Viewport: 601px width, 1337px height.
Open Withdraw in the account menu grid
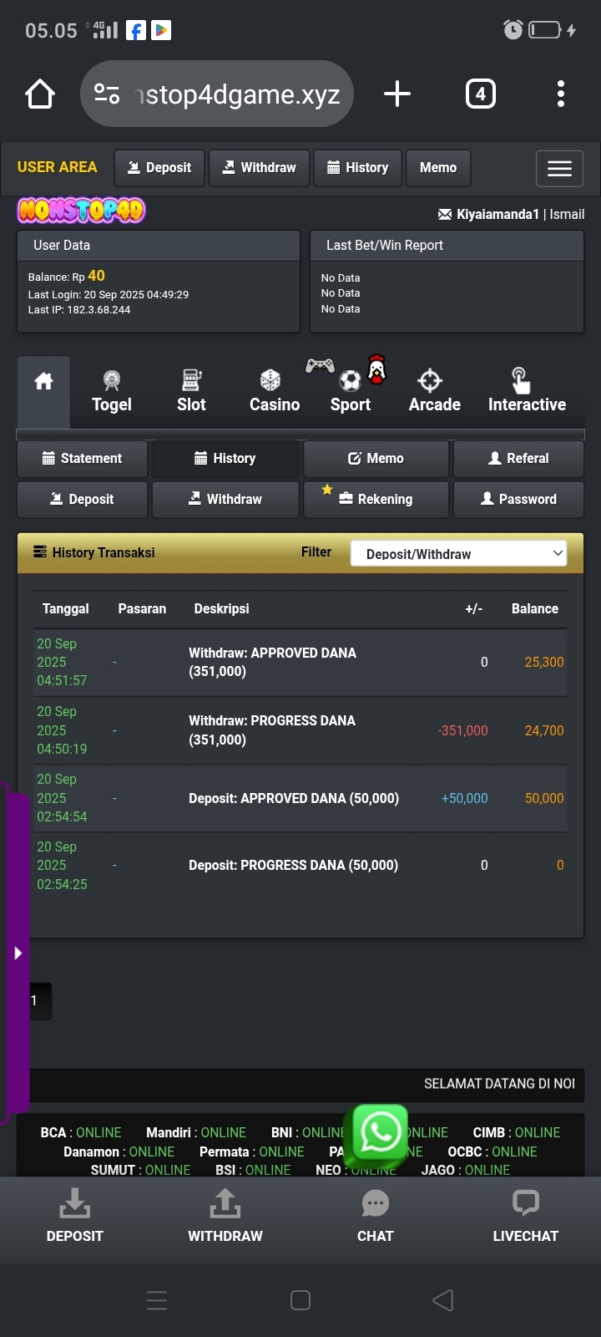[x=225, y=500]
